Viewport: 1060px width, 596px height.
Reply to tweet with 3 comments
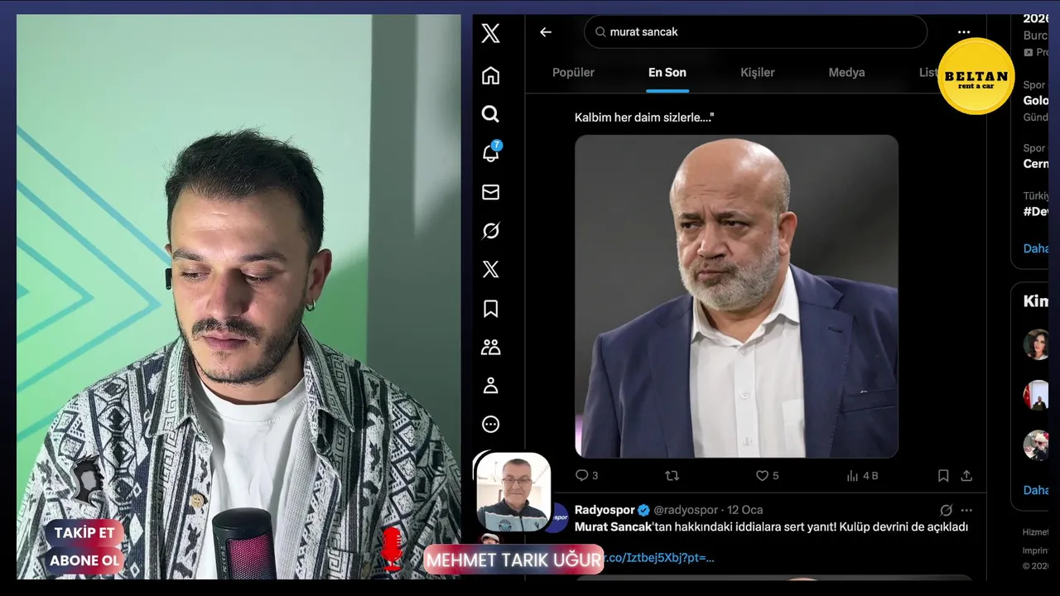click(x=586, y=475)
